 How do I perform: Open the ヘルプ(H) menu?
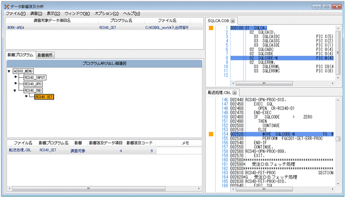[x=131, y=14]
